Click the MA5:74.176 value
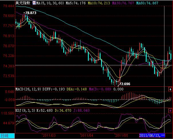Screen dimensions: 173x139 click(76, 3)
